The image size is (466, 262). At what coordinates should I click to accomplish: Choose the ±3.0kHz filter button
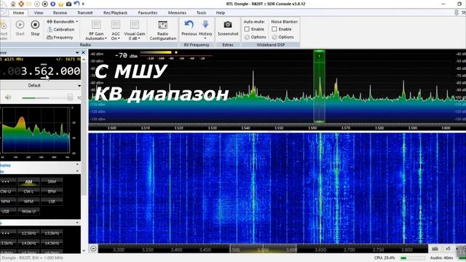[x=52, y=234]
